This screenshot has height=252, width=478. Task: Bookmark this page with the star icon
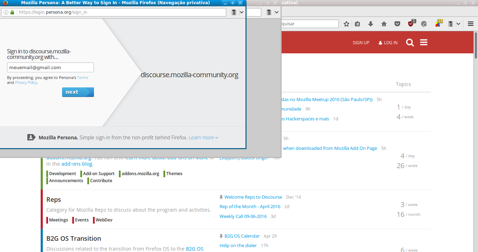(x=346, y=24)
